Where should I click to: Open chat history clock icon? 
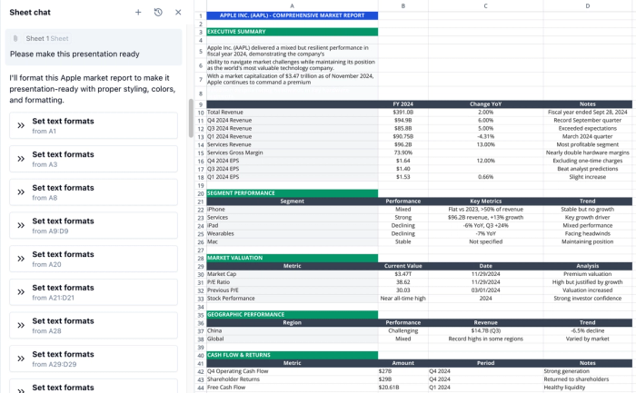tap(158, 12)
